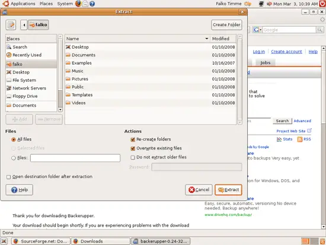Click the red shutdown icon in top panel
This screenshot has width=326, height=245.
(x=322, y=4)
